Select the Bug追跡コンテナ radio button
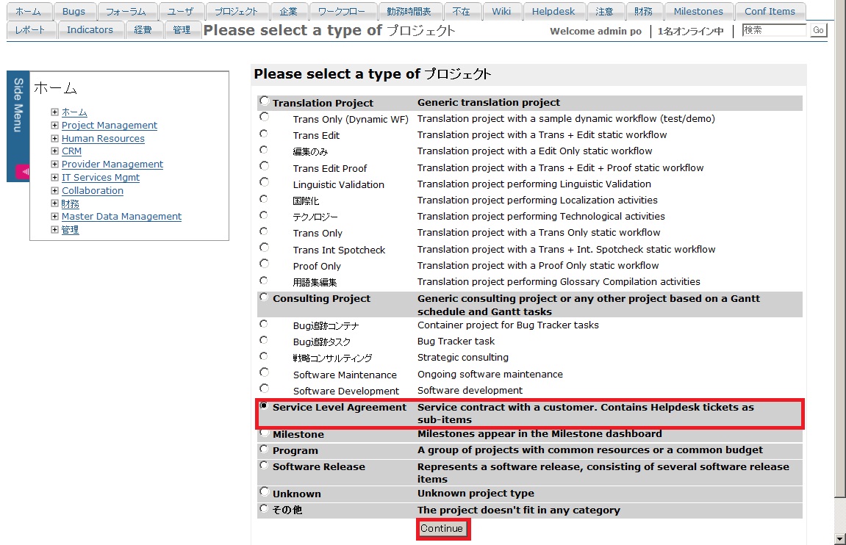Screen dimensions: 846x545 264,323
